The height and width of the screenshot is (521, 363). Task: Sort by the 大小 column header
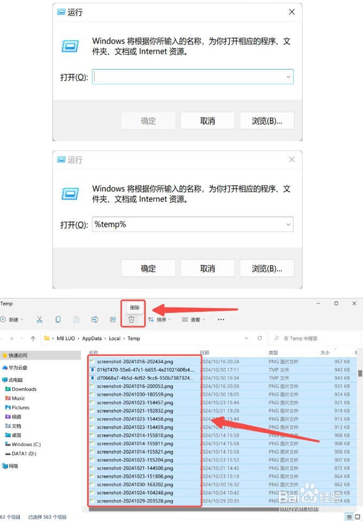(325, 352)
